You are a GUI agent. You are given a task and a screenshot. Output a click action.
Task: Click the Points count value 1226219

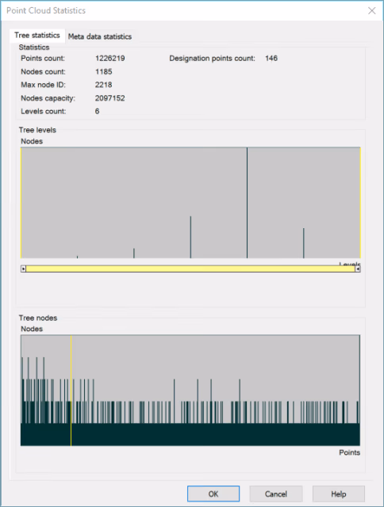110,58
